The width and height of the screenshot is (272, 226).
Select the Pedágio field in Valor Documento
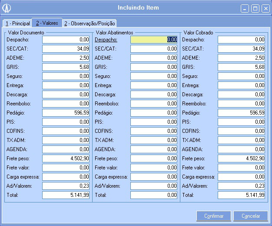[x=66, y=113]
